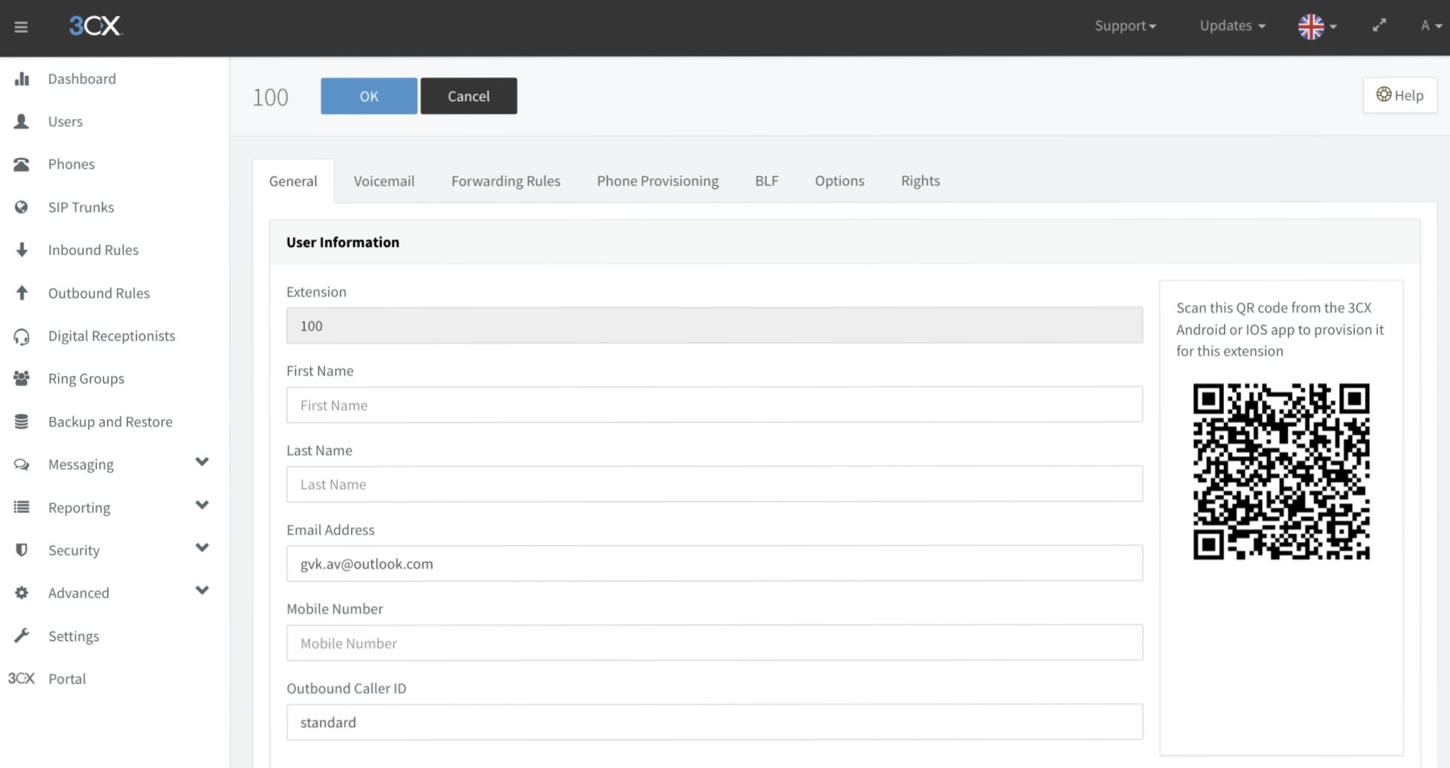The width and height of the screenshot is (1450, 768).
Task: Switch to the Voicemail tab
Action: (384, 181)
